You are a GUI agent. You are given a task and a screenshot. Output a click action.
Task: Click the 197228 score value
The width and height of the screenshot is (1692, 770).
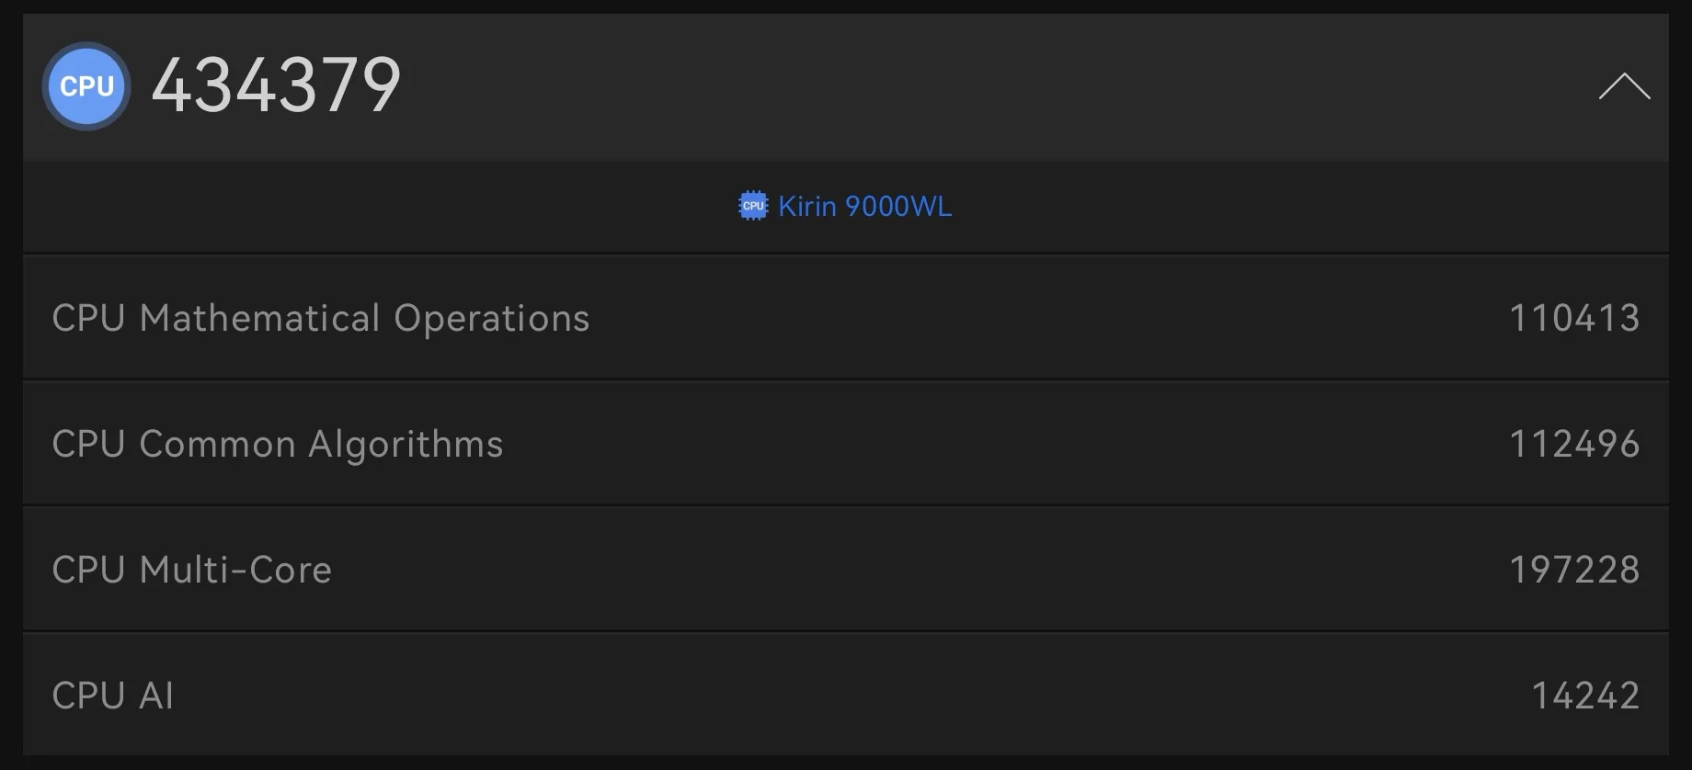click(1574, 570)
